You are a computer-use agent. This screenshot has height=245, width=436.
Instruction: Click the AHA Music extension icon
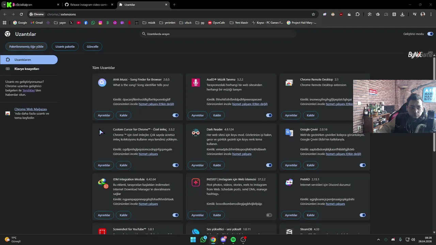click(102, 82)
